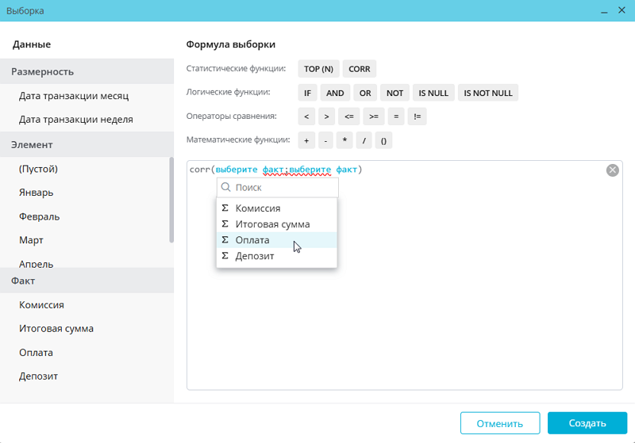The width and height of the screenshot is (635, 443).
Task: Insert the parentheses () math button
Action: click(383, 140)
